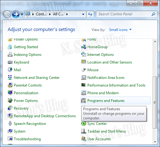Open recent pages arrow beside Forward button
The height and width of the screenshot is (147, 160).
tap(22, 14)
